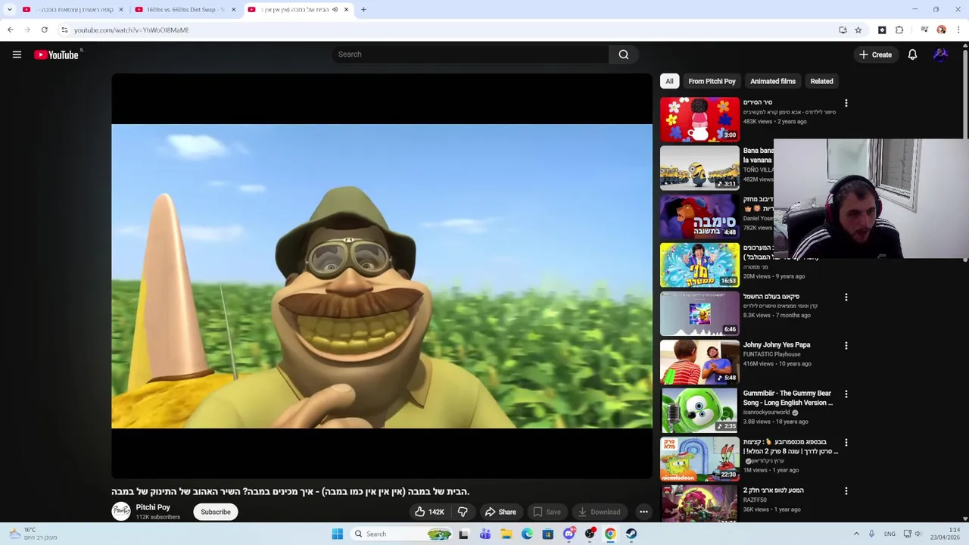Open the Windows Start menu
Image resolution: width=969 pixels, height=545 pixels.
pos(337,534)
